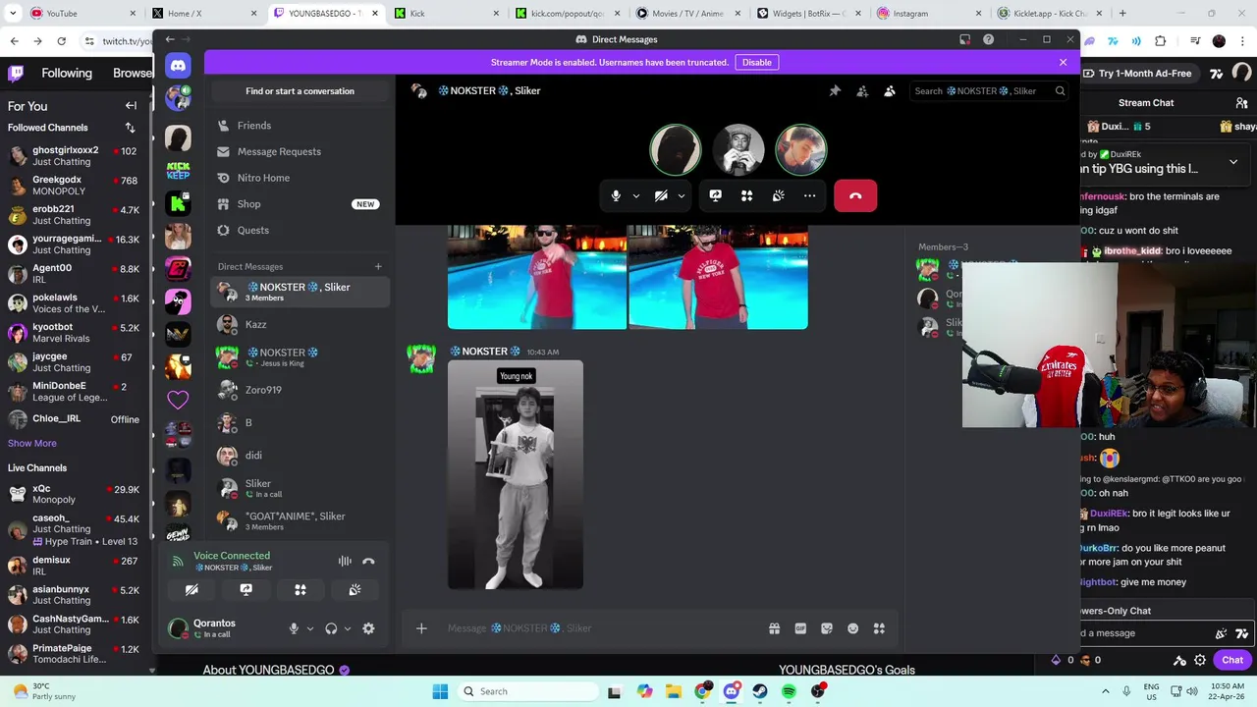Image resolution: width=1257 pixels, height=707 pixels.
Task: Open Twitch chat settings gear
Action: (1200, 660)
